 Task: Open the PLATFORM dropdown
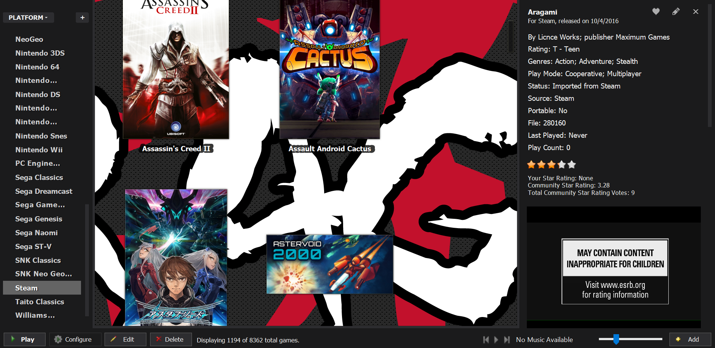coord(28,18)
